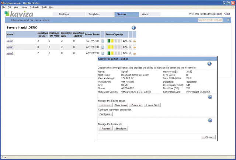The width and height of the screenshot is (236, 160).
Task: Click the alpha7 server link
Action: pos(10,53)
